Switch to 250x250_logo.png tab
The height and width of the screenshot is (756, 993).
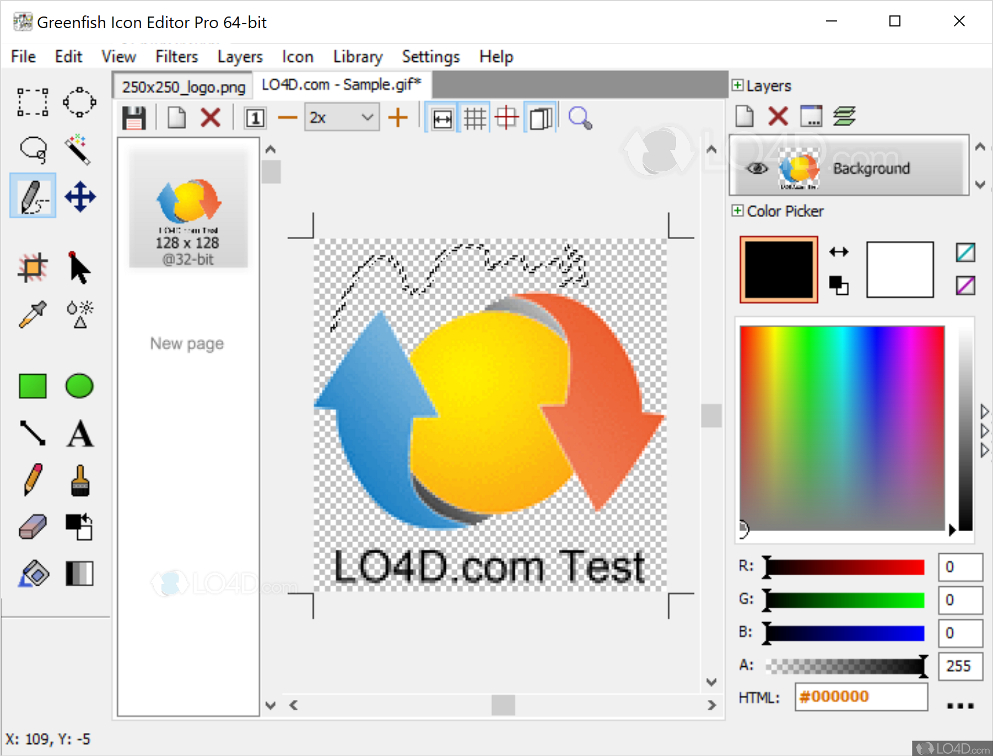pos(184,87)
